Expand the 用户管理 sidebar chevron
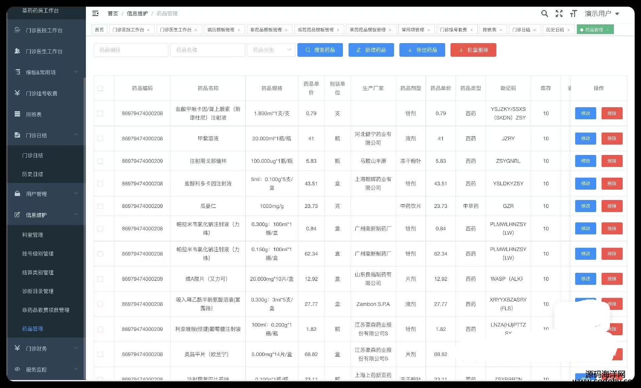The image size is (641, 388). pos(76,193)
